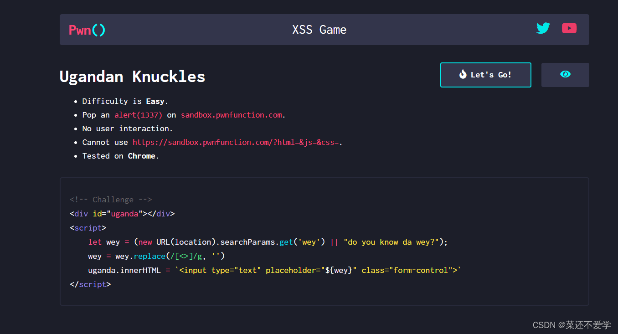The height and width of the screenshot is (334, 618).
Task: Toggle the eye icon button
Action: (565, 75)
